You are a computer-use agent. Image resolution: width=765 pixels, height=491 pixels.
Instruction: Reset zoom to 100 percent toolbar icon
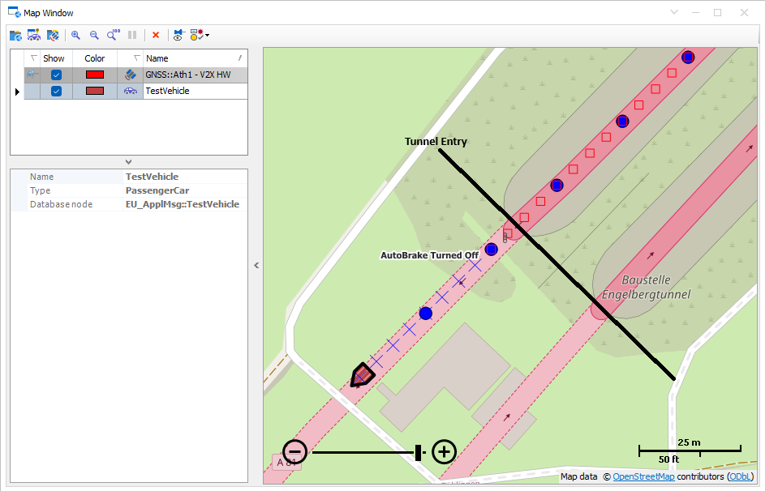114,35
